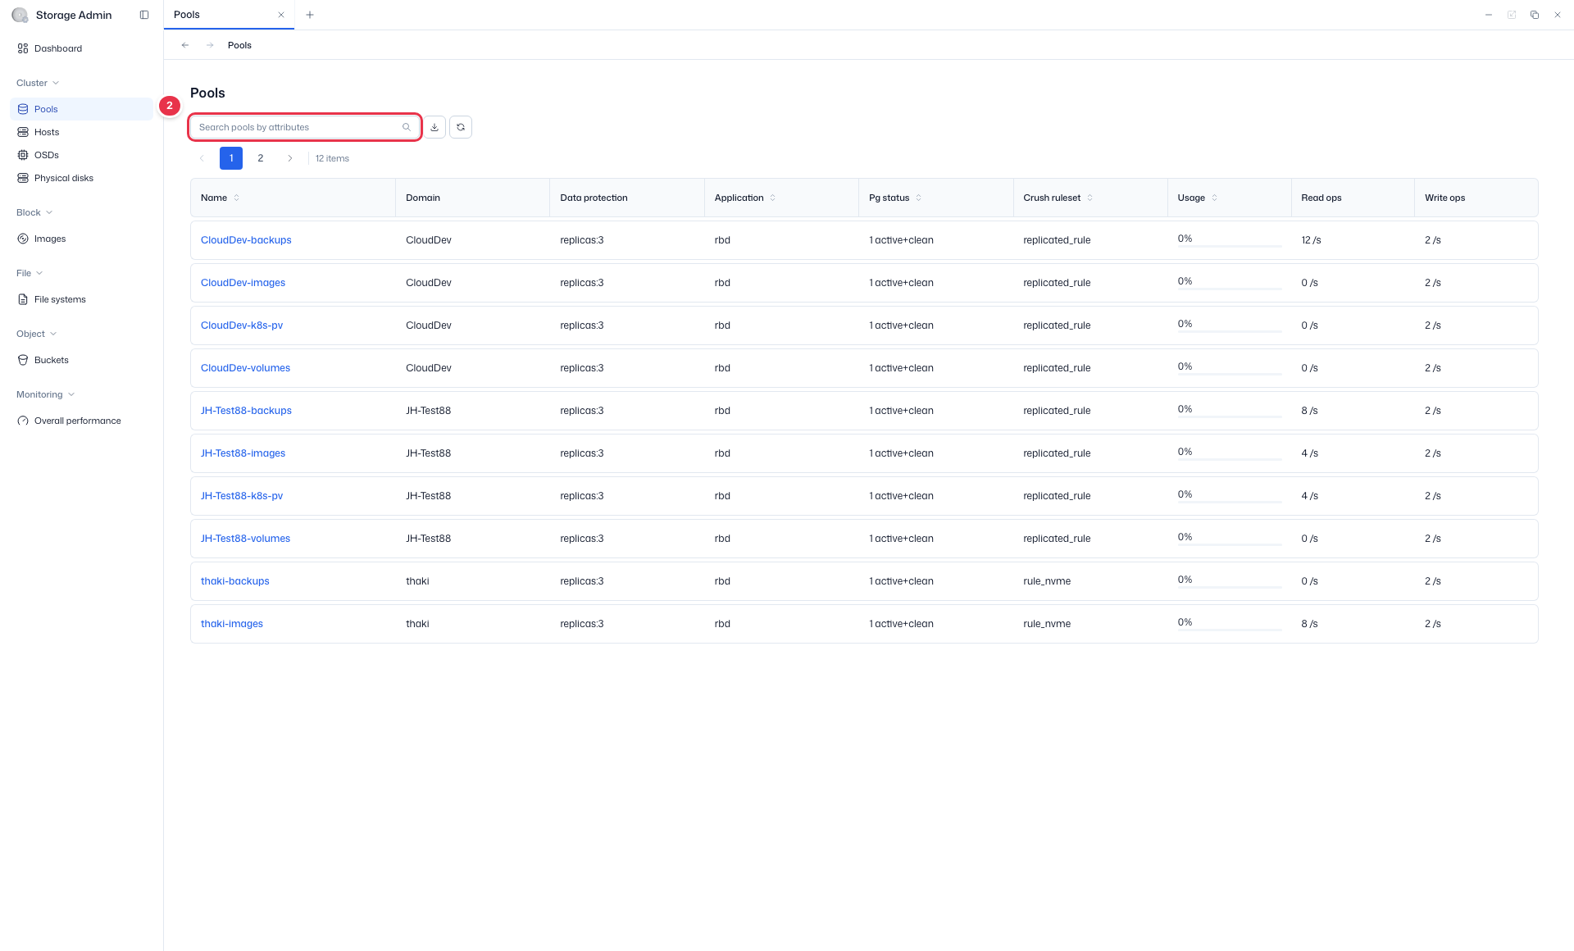The image size is (1574, 951).
Task: Collapse the File section
Action: 30,273
